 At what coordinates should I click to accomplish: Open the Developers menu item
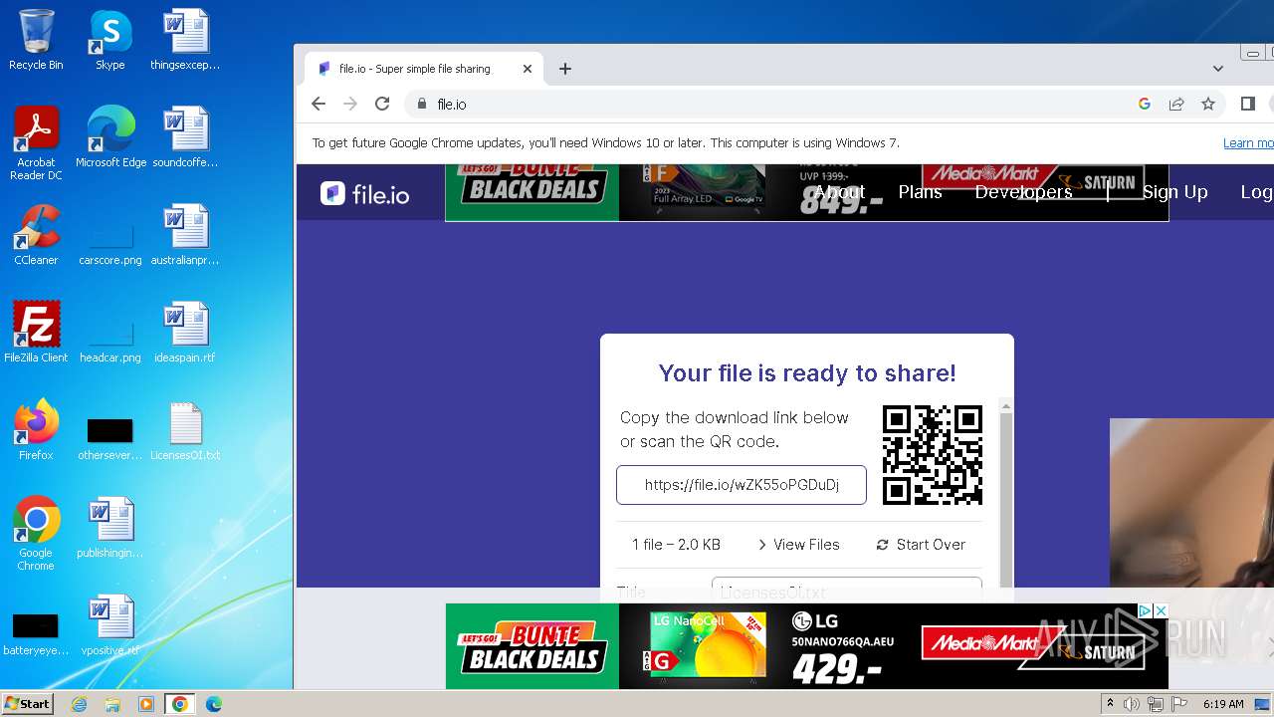pyautogui.click(x=1023, y=192)
